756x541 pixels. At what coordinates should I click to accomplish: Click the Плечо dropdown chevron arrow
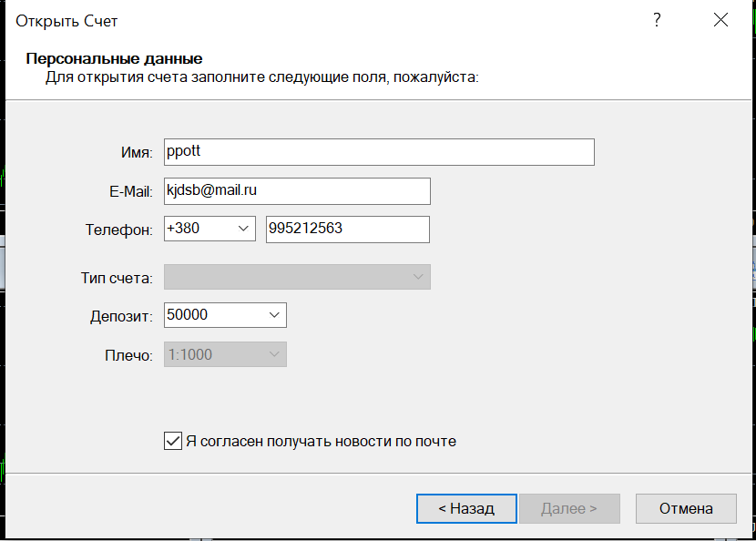click(274, 354)
